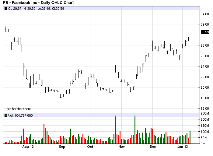Image resolution: width=213 pixels, height=156 pixels.
Task: Click the '(c) Barchart.com' copyright text
Action: (19, 109)
